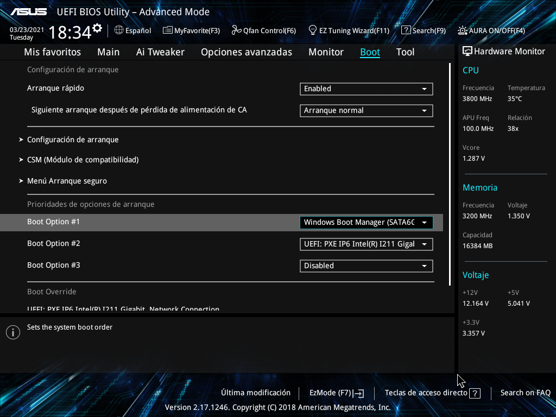Image resolution: width=556 pixels, height=417 pixels.
Task: Open Boot Option #3 Disabled dropdown
Action: coord(367,266)
